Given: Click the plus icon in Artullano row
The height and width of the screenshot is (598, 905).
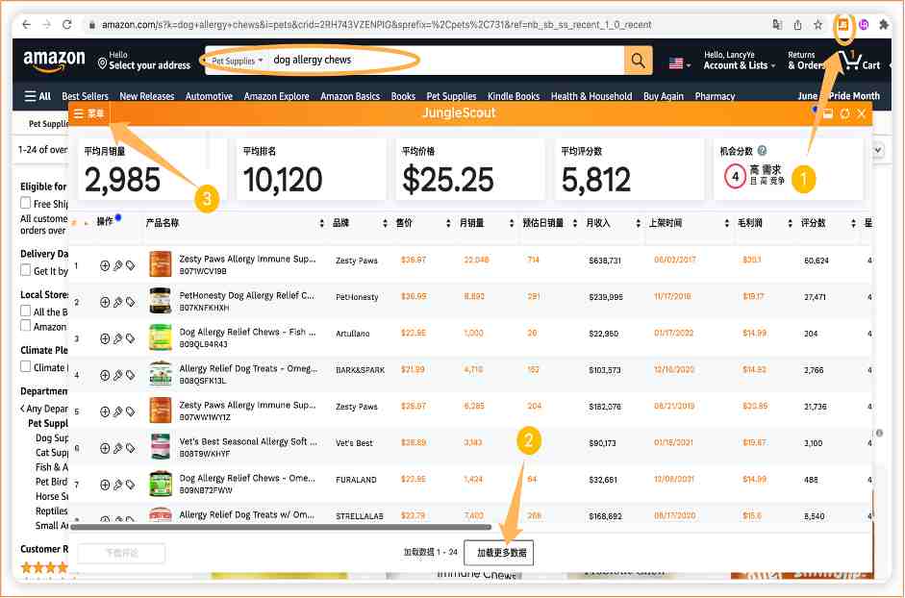Looking at the screenshot, I should coord(105,338).
